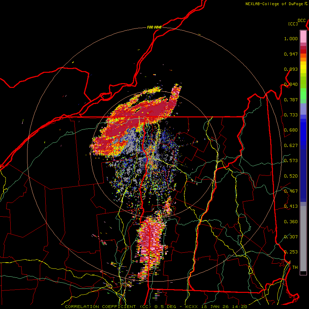The width and height of the screenshot is (309, 309).
Task: Pick the yellow color bar segment
Action: 303,67
